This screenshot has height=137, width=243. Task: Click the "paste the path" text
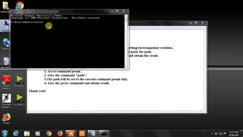[141, 52]
